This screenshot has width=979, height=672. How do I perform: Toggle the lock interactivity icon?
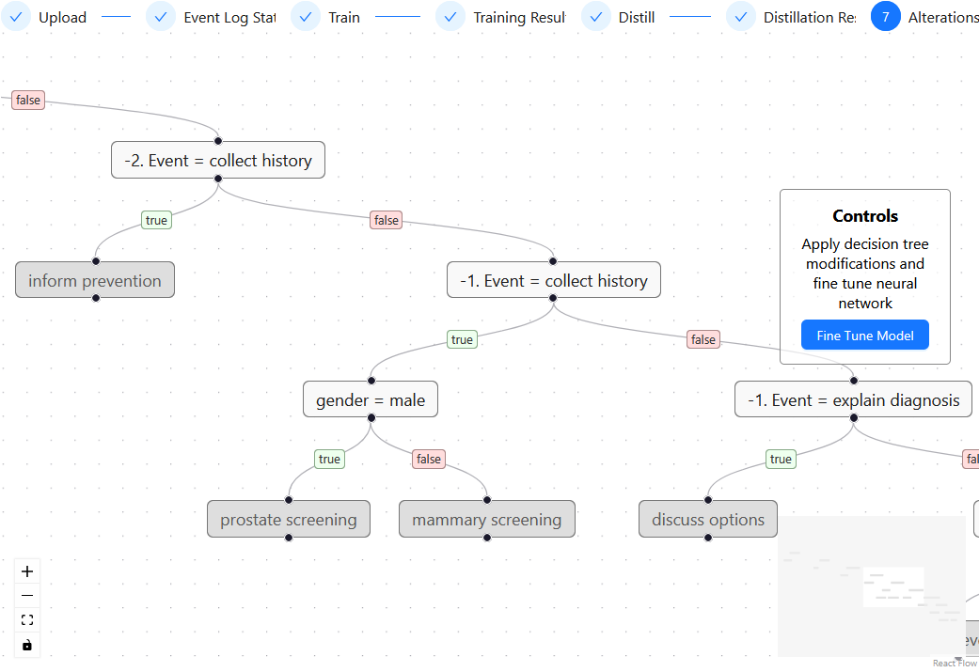(26, 645)
